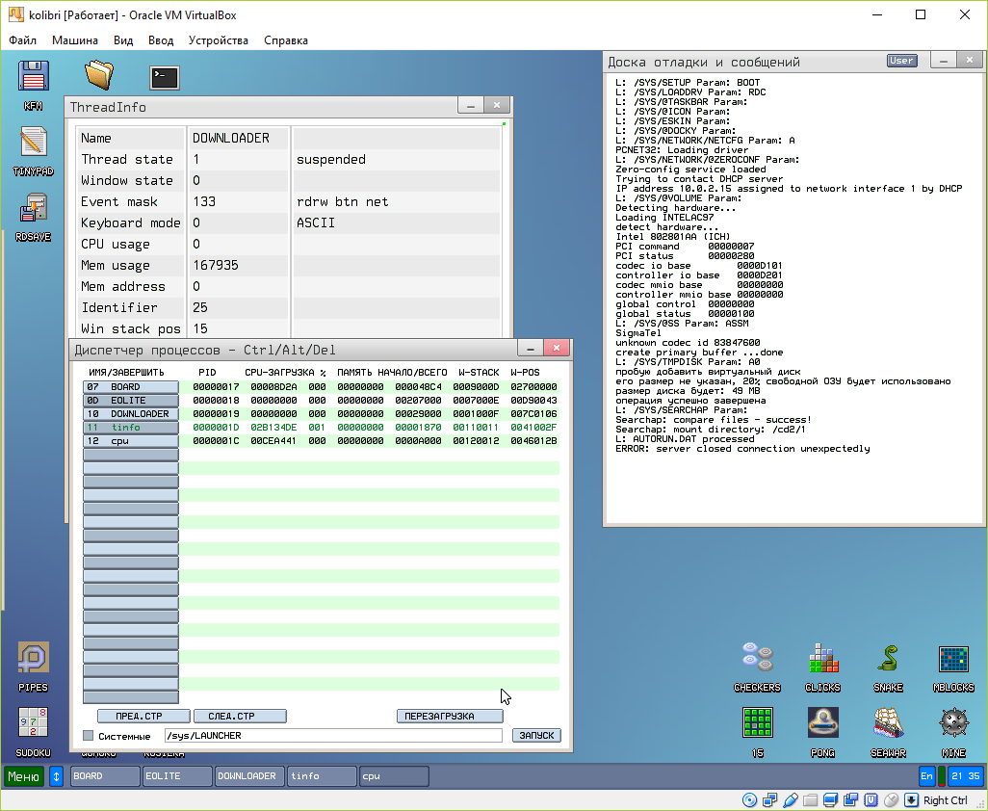Open the PONG game icon
The image size is (988, 811).
[x=822, y=723]
